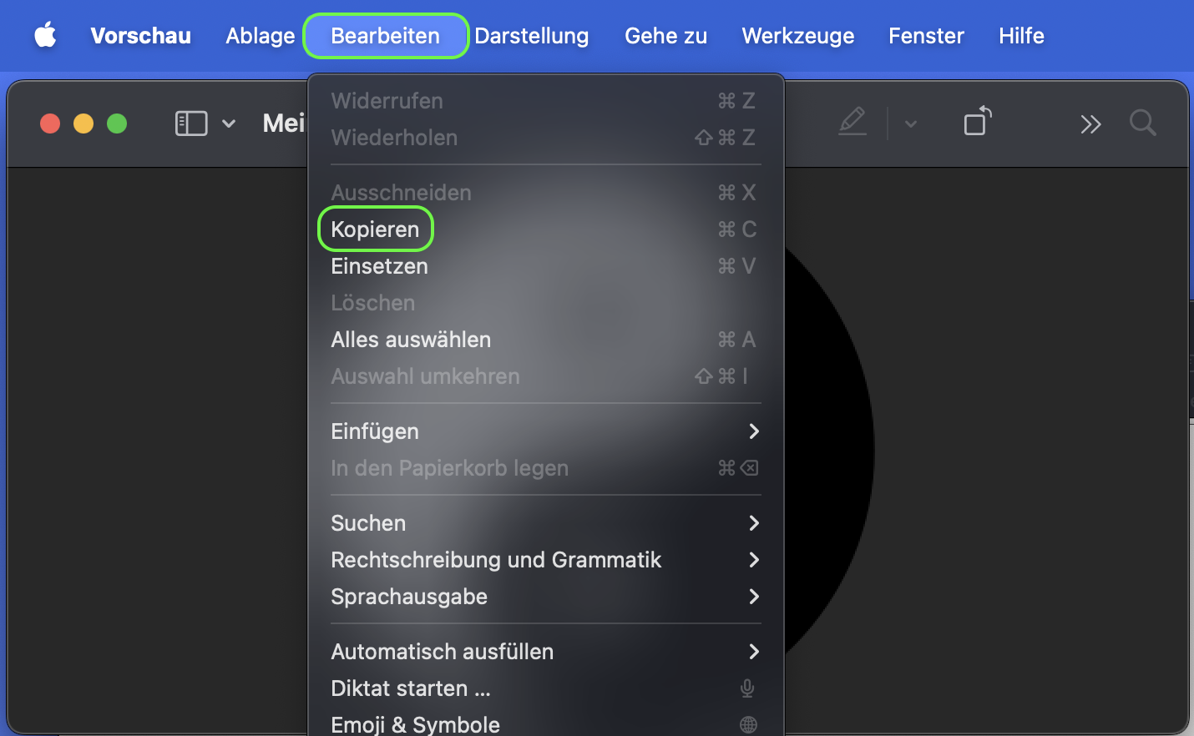Open the Werkzeuge menu

click(797, 36)
